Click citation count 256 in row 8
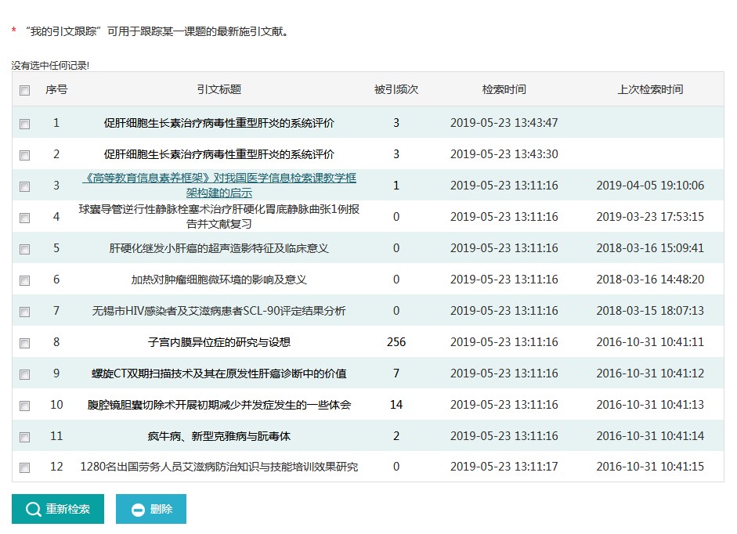 point(396,342)
